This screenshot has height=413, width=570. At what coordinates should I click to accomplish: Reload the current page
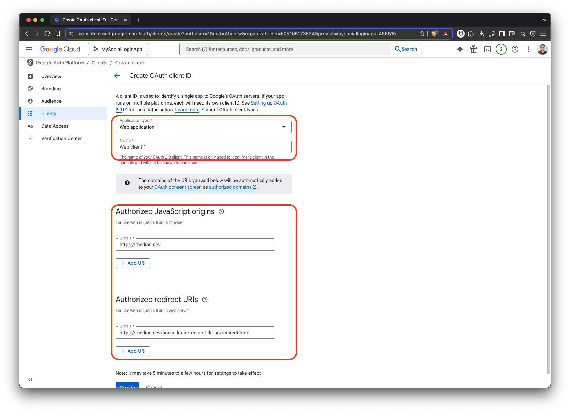(x=47, y=34)
